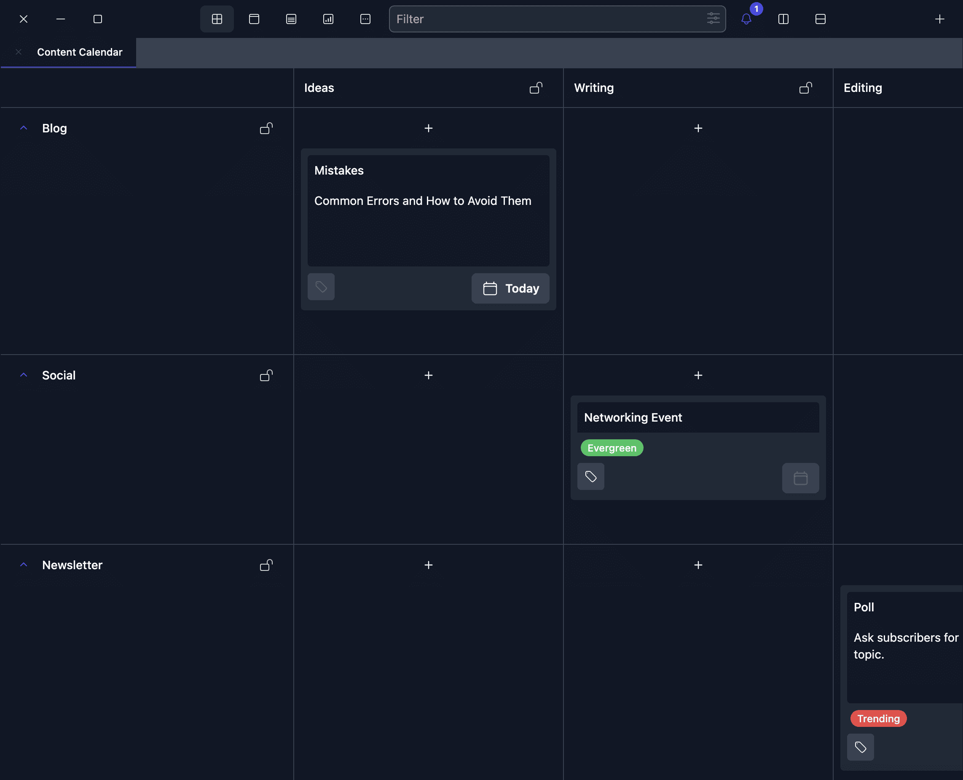This screenshot has width=963, height=780.
Task: Open the filter options sliders icon
Action: click(713, 19)
